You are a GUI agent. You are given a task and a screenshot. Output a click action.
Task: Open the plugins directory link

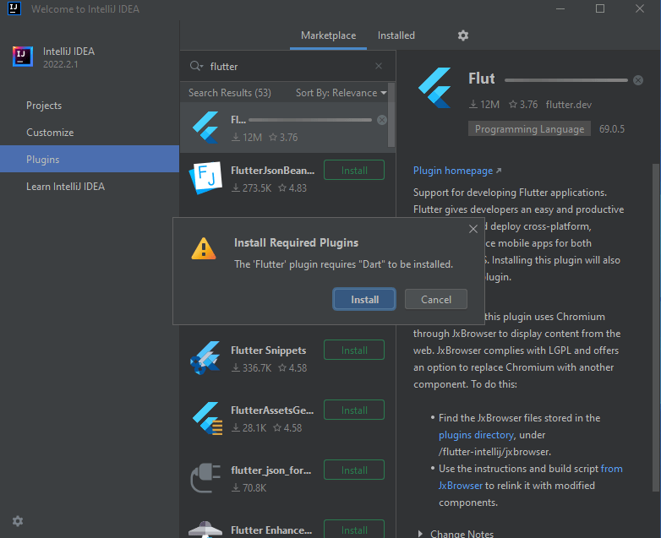click(x=476, y=435)
